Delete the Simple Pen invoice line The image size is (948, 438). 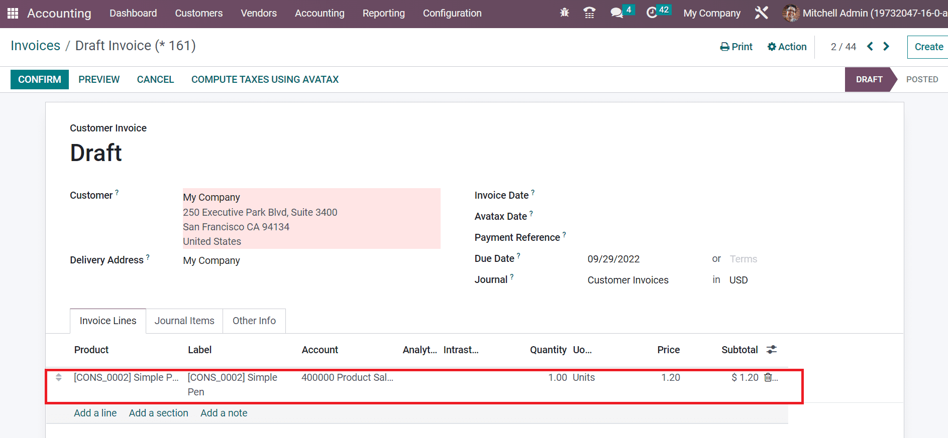(768, 377)
